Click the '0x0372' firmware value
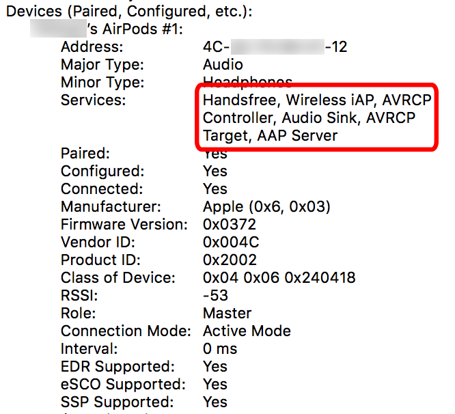 pos(230,224)
